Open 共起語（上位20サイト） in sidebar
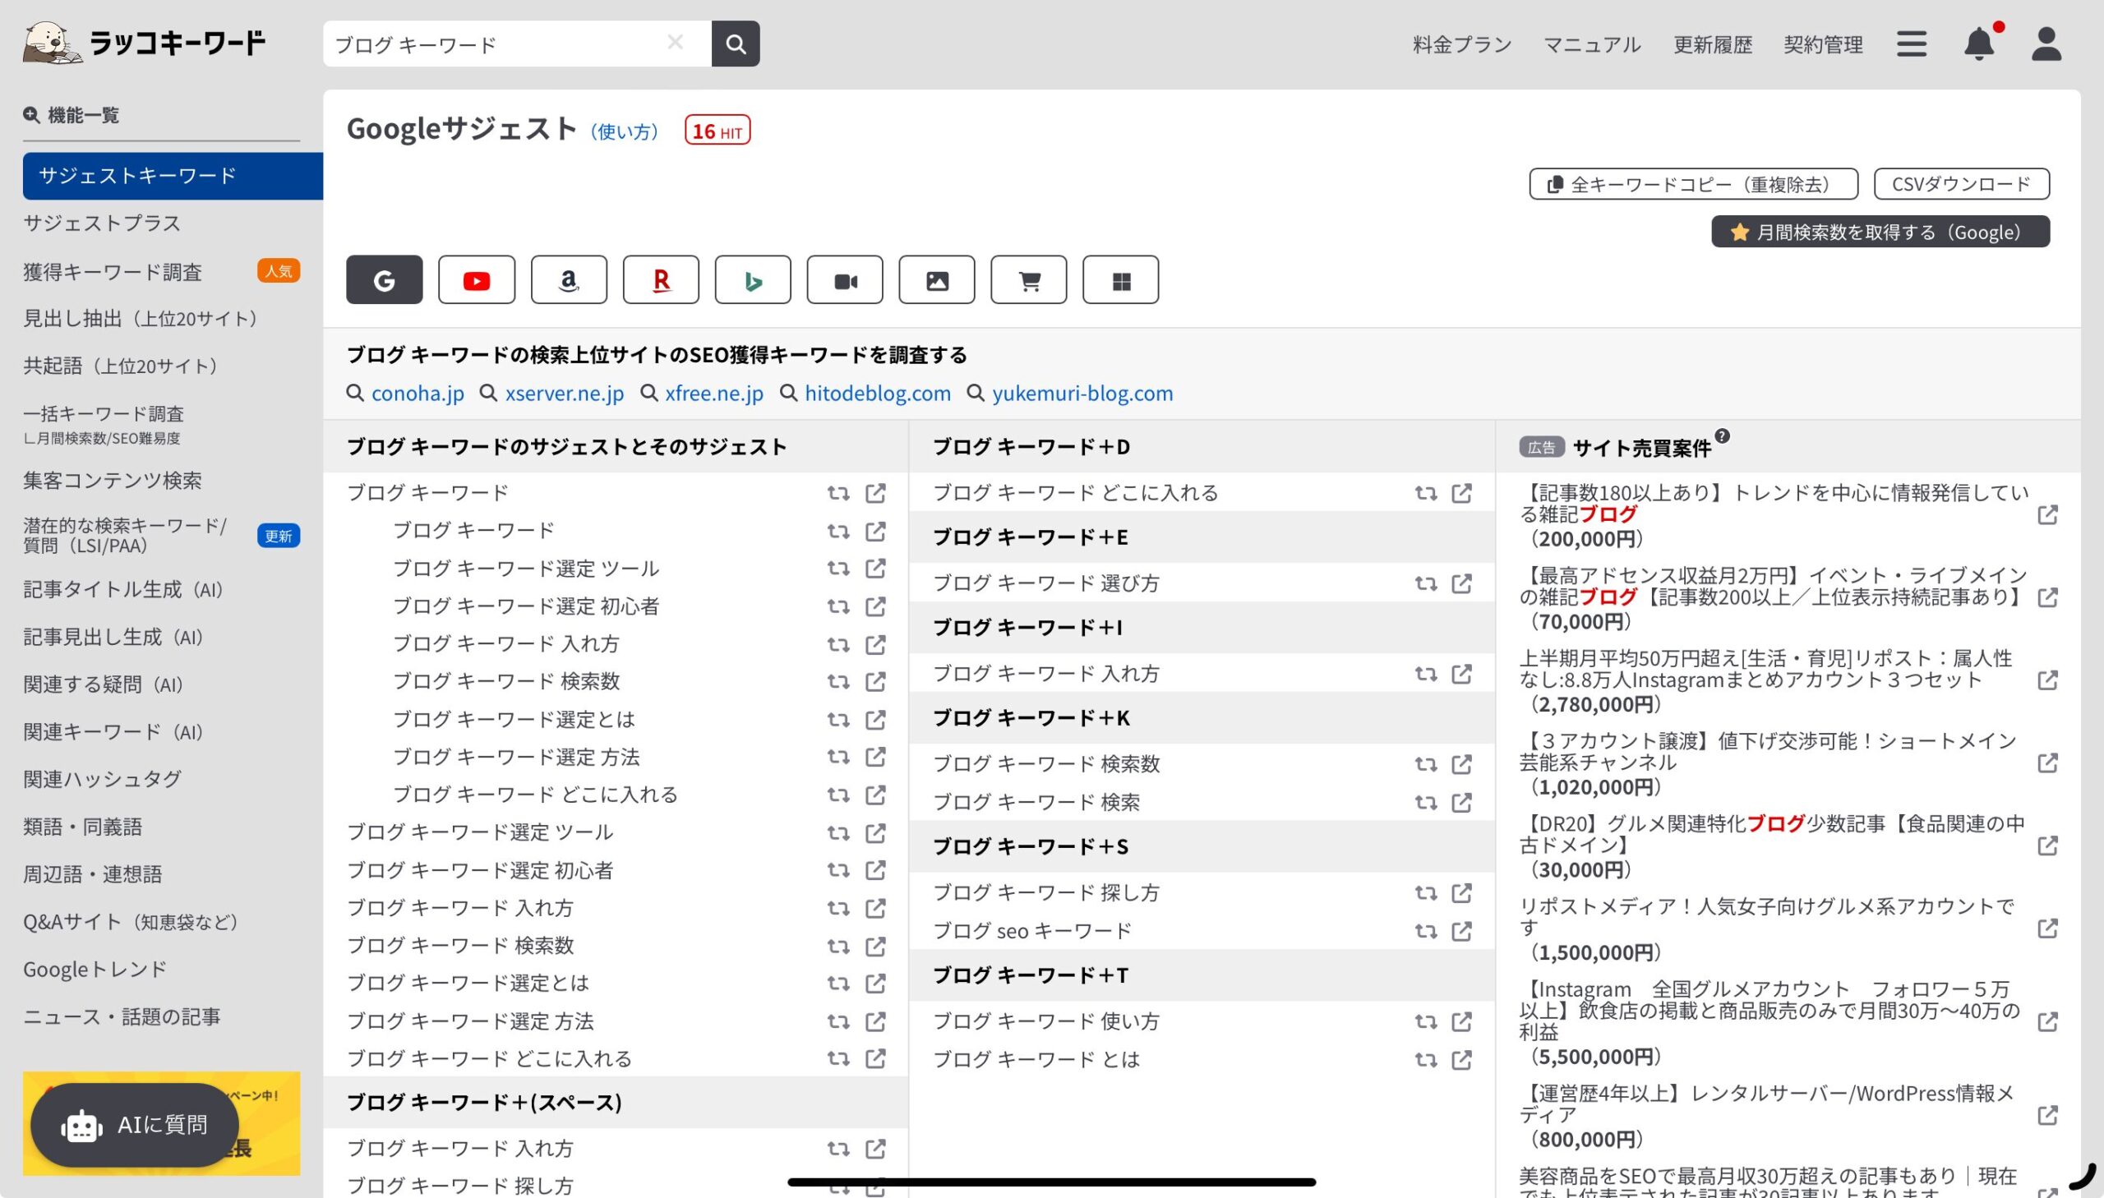Screen dimensions: 2104x1198 coord(120,366)
